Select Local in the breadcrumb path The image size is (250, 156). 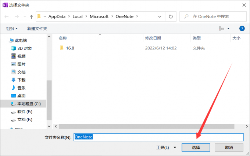pyautogui.click(x=78, y=16)
